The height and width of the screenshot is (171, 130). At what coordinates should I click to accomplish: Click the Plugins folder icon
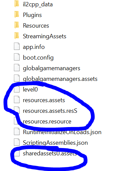pyautogui.click(x=17, y=15)
